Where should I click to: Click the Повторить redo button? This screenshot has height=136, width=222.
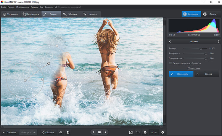click(28, 132)
